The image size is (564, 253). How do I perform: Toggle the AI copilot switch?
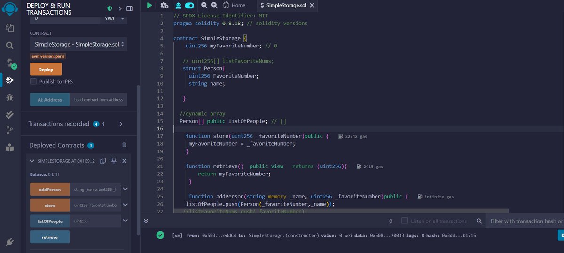coord(189,5)
